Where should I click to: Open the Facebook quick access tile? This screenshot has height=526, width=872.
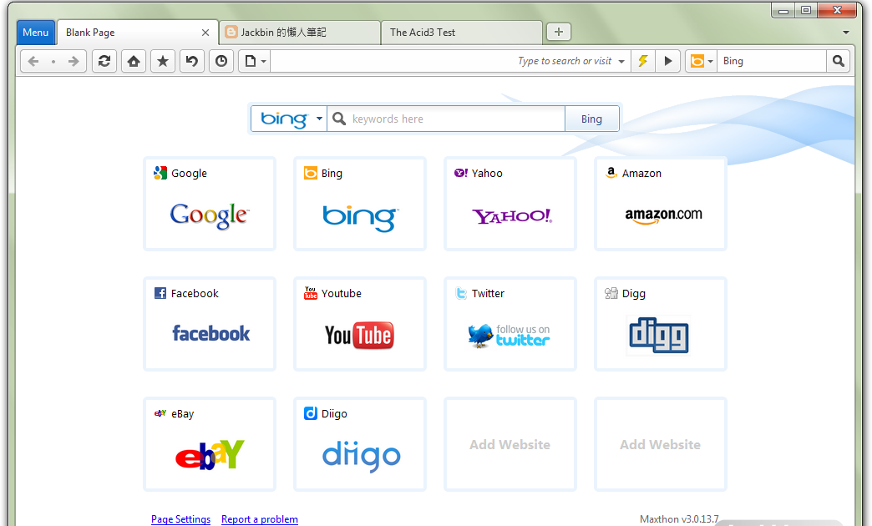[210, 324]
